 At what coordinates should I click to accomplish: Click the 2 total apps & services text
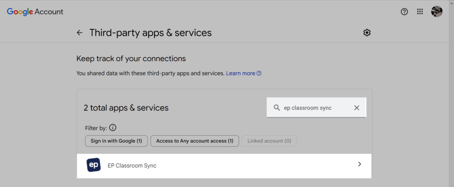pyautogui.click(x=126, y=108)
